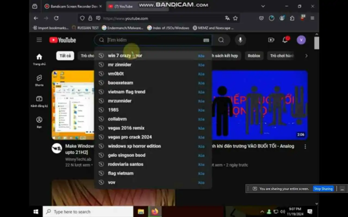Pick the 'win 7 crazy error' search suggestion
348x217 pixels.
click(153, 56)
